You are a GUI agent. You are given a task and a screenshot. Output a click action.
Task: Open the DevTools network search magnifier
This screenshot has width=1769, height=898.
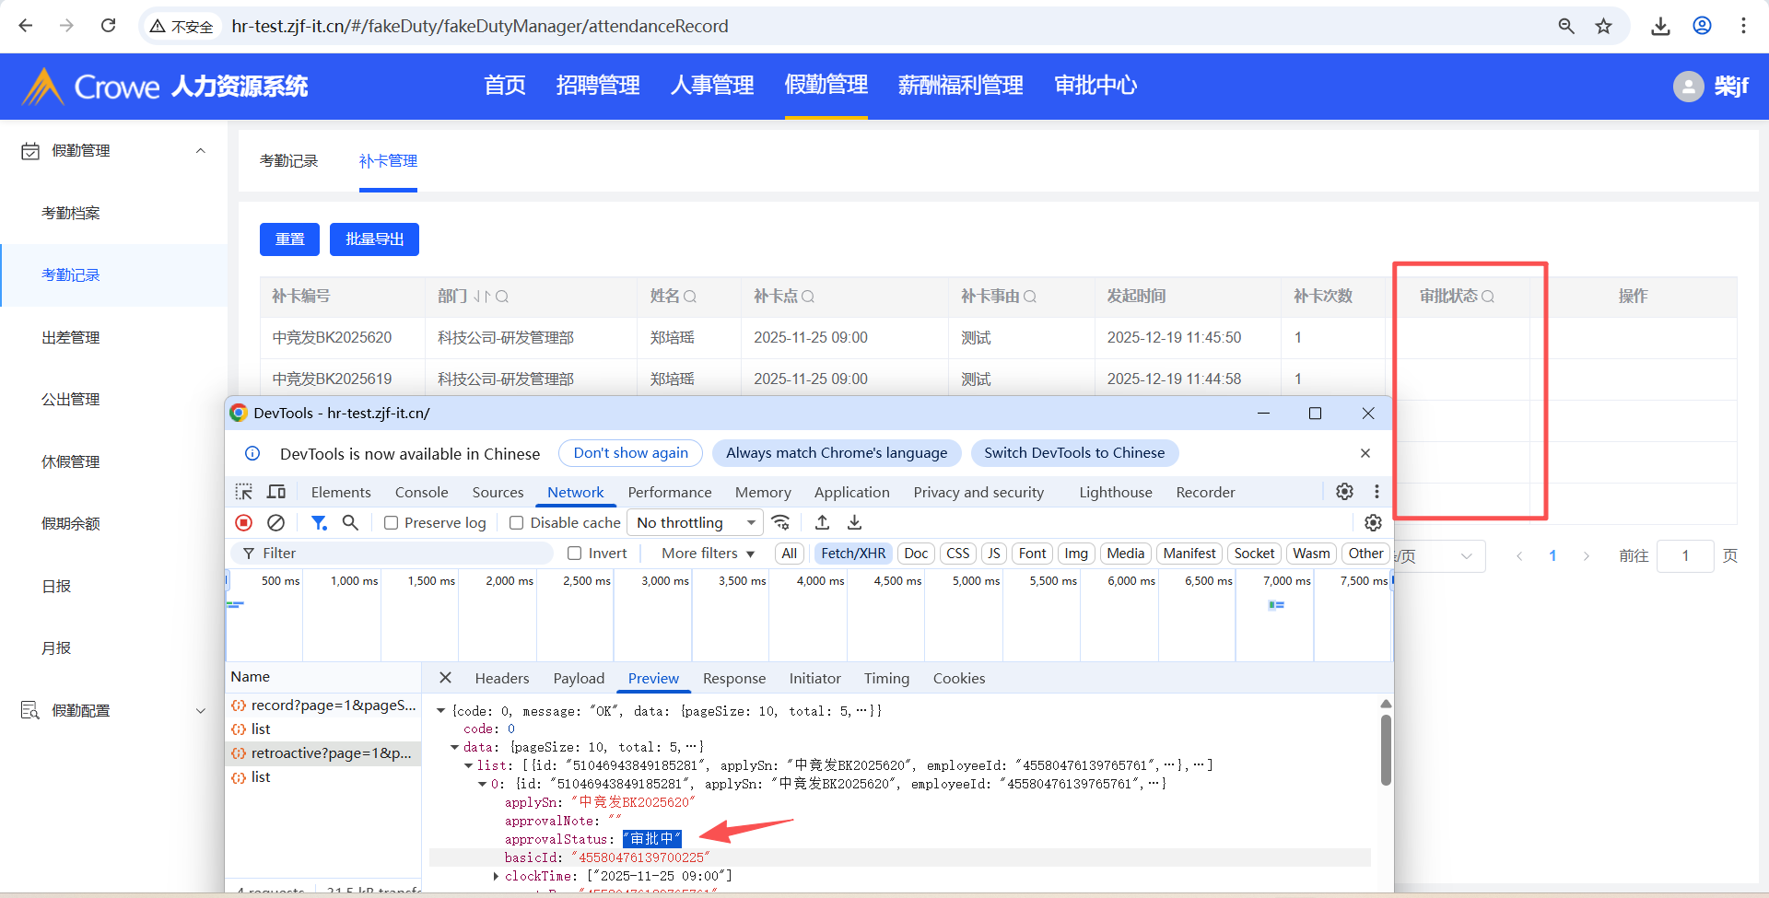tap(350, 523)
